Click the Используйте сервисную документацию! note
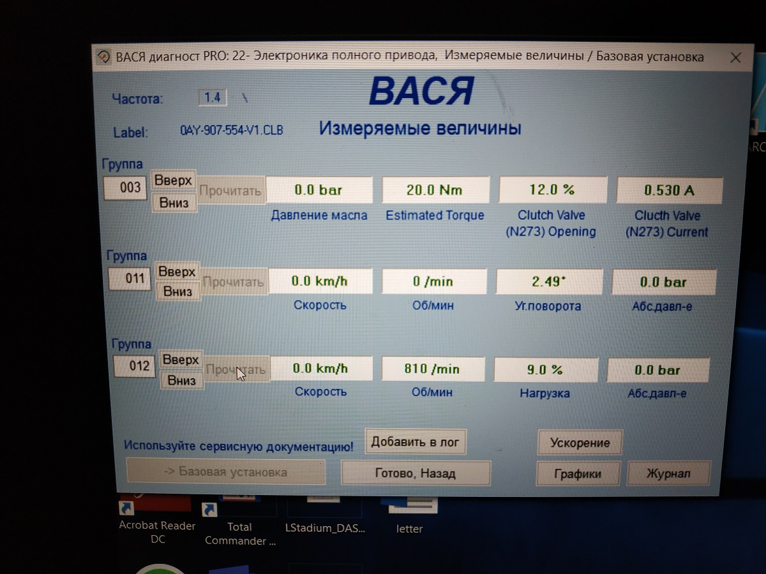 239,446
